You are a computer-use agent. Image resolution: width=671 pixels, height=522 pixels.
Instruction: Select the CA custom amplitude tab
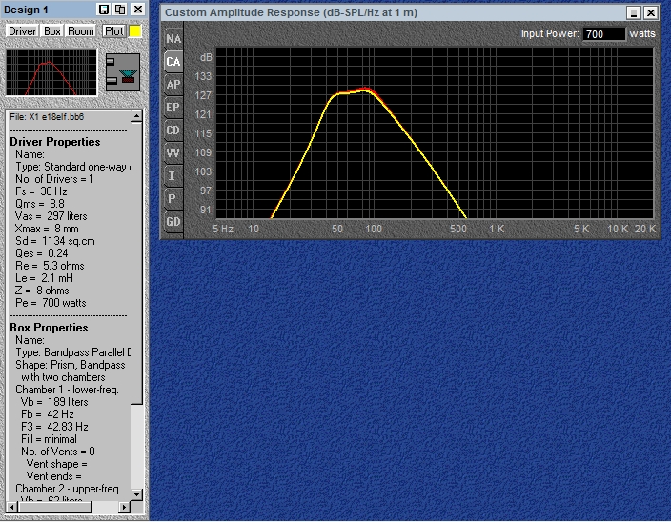[x=173, y=62]
